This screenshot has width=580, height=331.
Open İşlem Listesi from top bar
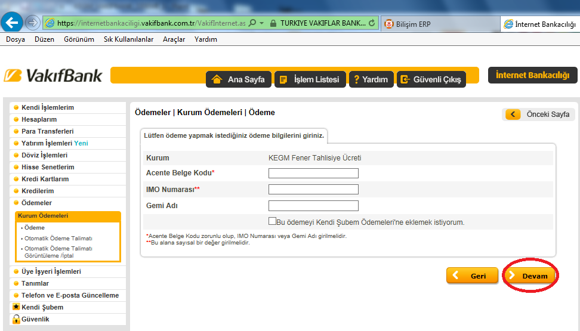pyautogui.click(x=310, y=79)
